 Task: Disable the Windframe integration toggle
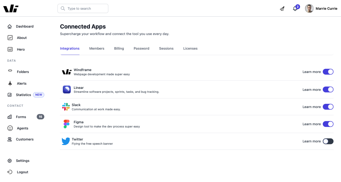click(x=328, y=72)
